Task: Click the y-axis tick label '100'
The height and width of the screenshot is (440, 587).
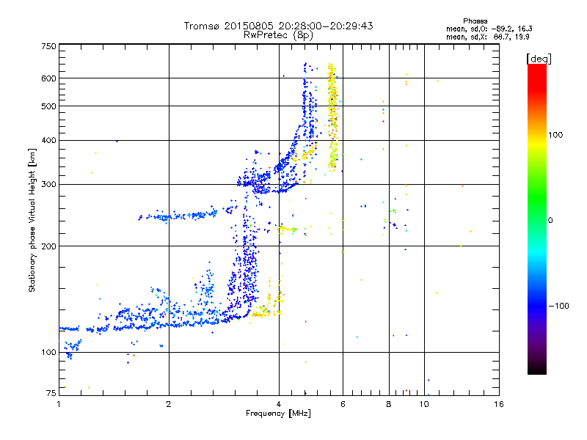Action: [x=48, y=353]
